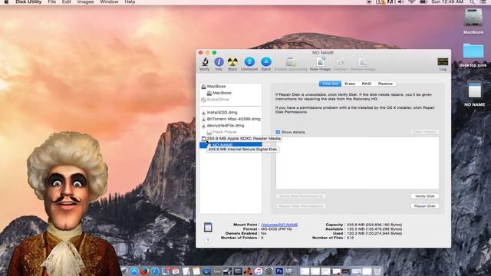This screenshot has height=276, width=491.
Task: Select BitTorrent-Mac-40399.dmg in the sidebar
Action: pyautogui.click(x=230, y=119)
